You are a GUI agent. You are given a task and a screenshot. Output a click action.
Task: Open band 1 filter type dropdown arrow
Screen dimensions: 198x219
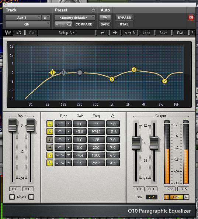pyautogui.click(x=69, y=124)
